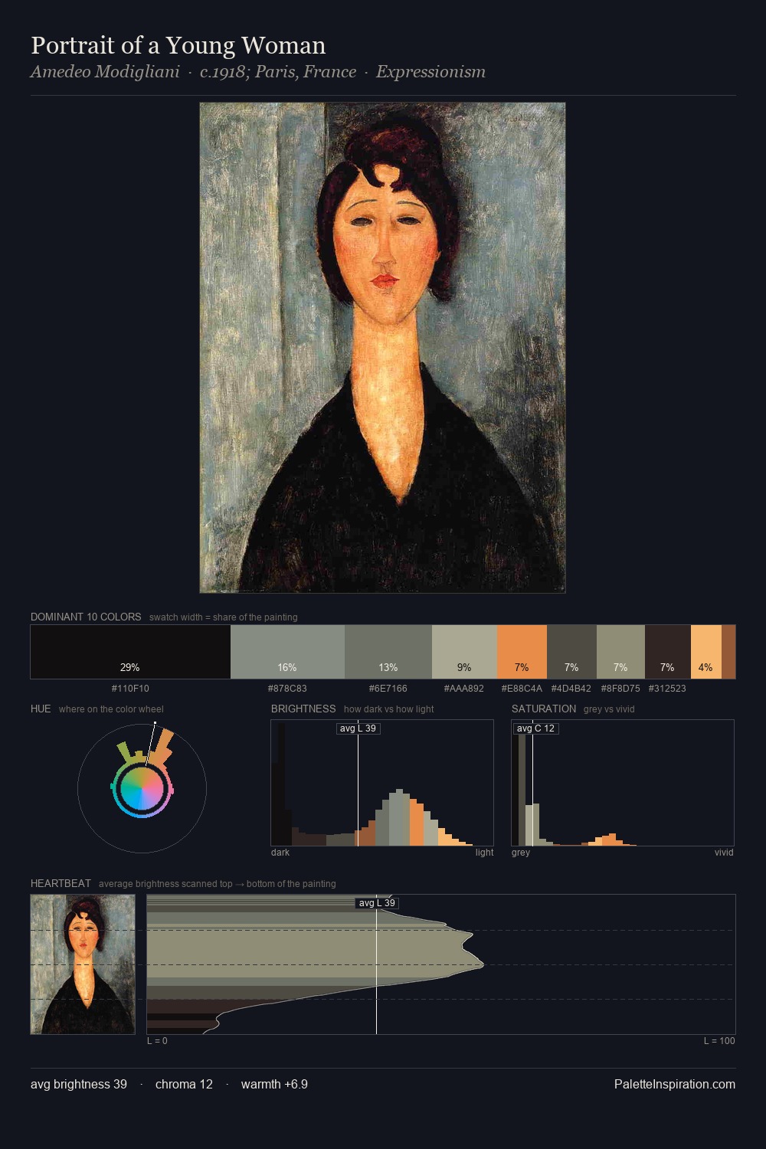Click the #E88C4A hex code label
This screenshot has width=766, height=1149.
pos(522,689)
